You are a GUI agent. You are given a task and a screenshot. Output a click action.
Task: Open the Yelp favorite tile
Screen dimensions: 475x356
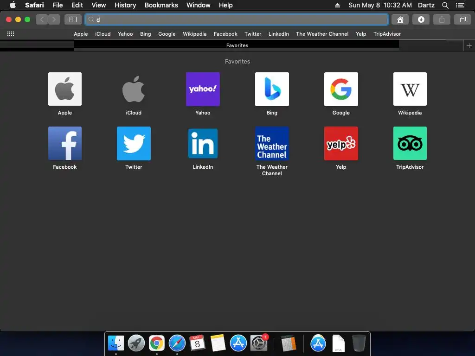(341, 143)
